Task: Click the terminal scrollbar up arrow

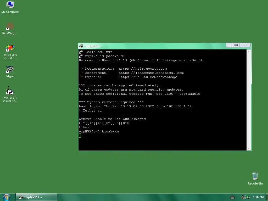Action: 249,52
